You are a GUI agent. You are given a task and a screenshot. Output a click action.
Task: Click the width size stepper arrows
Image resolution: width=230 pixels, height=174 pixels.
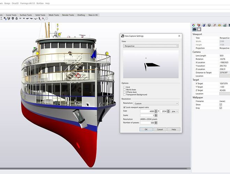pyautogui.click(x=156, y=111)
